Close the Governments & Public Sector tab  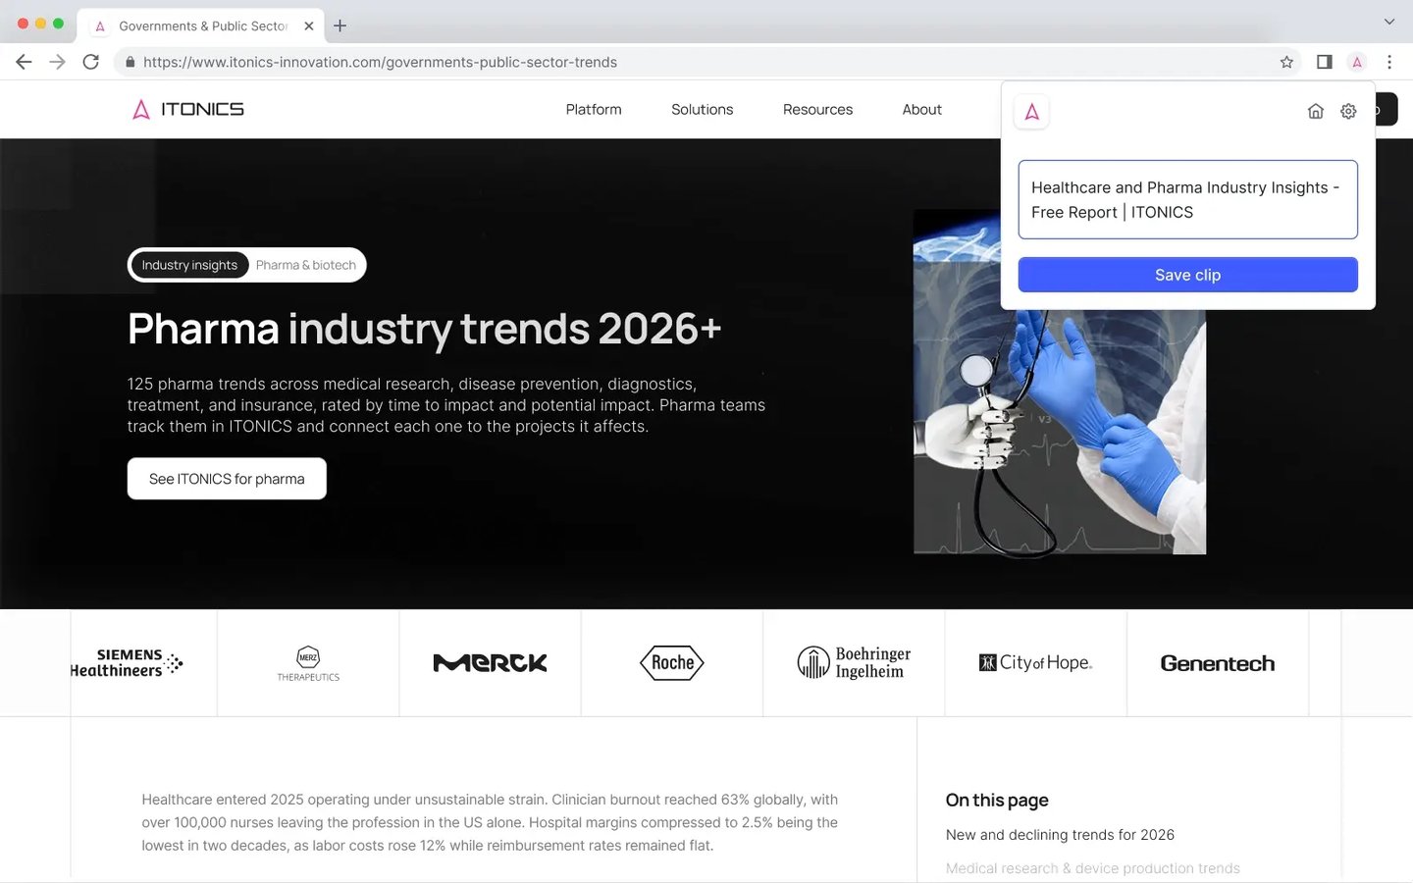308,26
